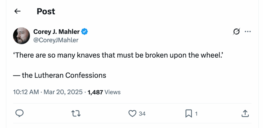This screenshot has width=263, height=128.
Task: Click the Post heading at top
Action: click(x=46, y=11)
